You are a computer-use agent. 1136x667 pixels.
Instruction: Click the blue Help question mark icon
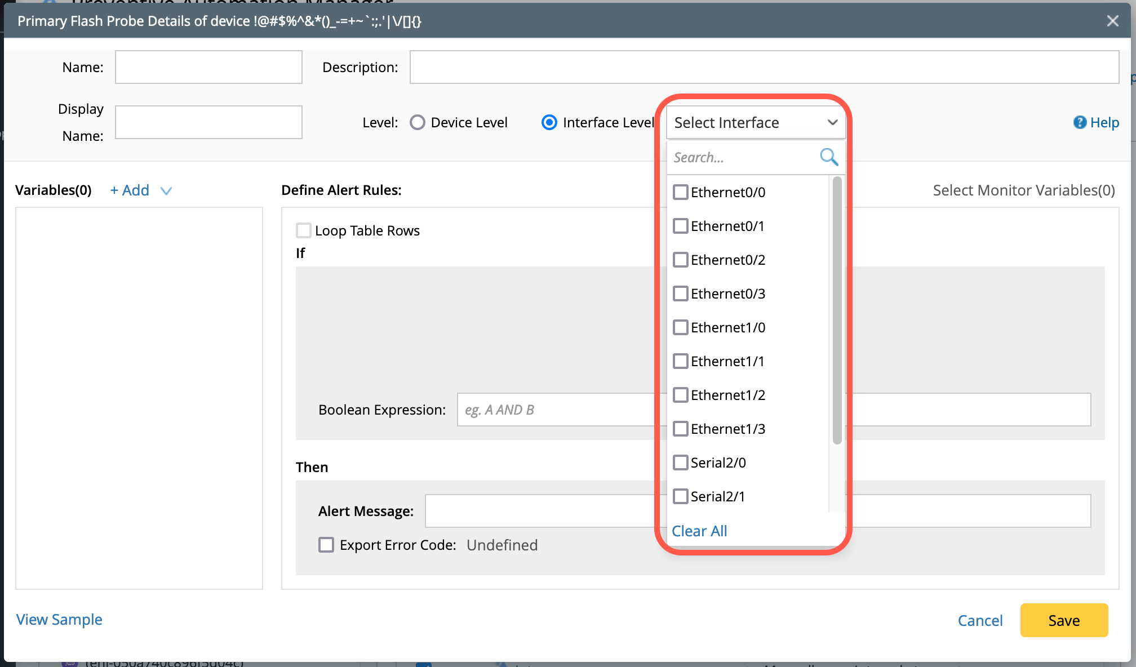[x=1079, y=122]
